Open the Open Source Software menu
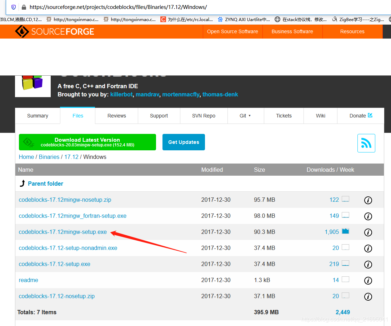Screen dimensions: 391x326 pos(233,31)
